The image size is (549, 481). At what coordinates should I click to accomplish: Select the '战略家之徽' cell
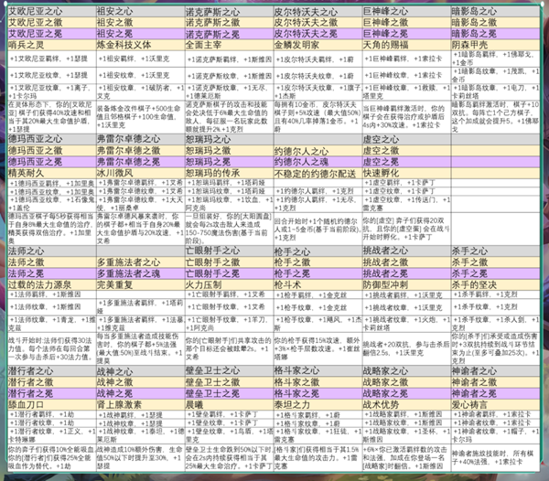coord(406,382)
